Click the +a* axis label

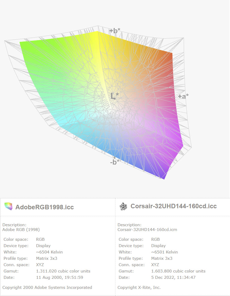pyautogui.click(x=183, y=96)
